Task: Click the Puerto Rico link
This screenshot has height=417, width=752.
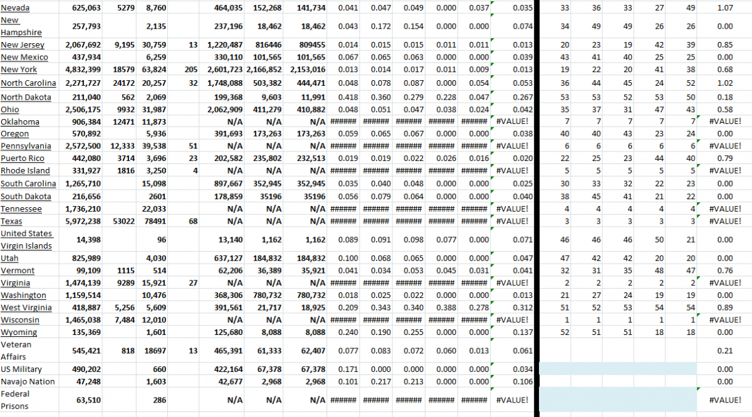Action: click(23, 158)
